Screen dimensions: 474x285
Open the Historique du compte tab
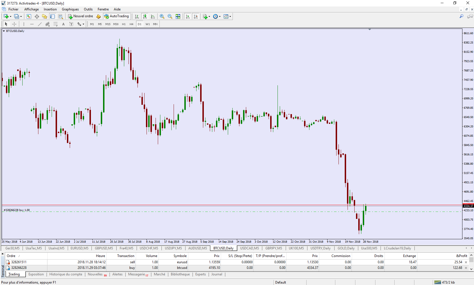(x=66, y=274)
